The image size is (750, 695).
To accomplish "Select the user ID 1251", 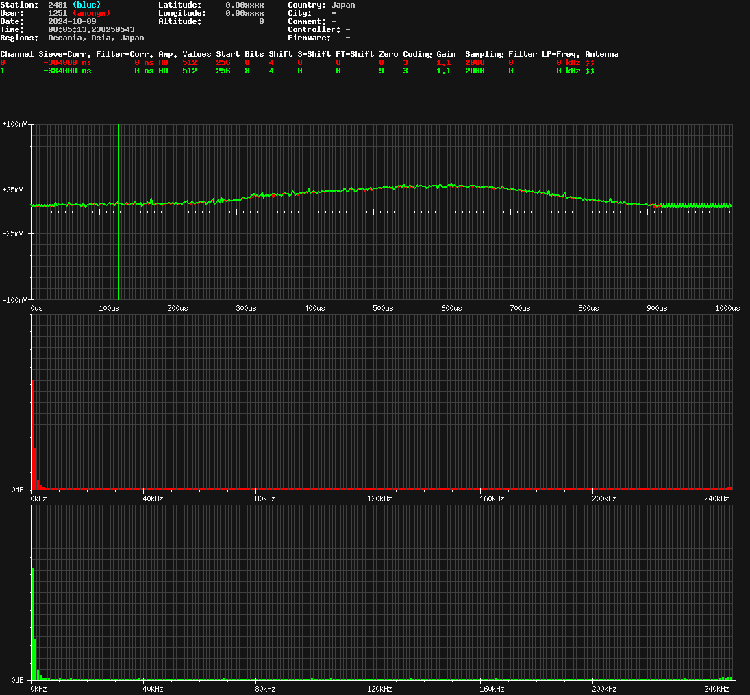I will [58, 13].
